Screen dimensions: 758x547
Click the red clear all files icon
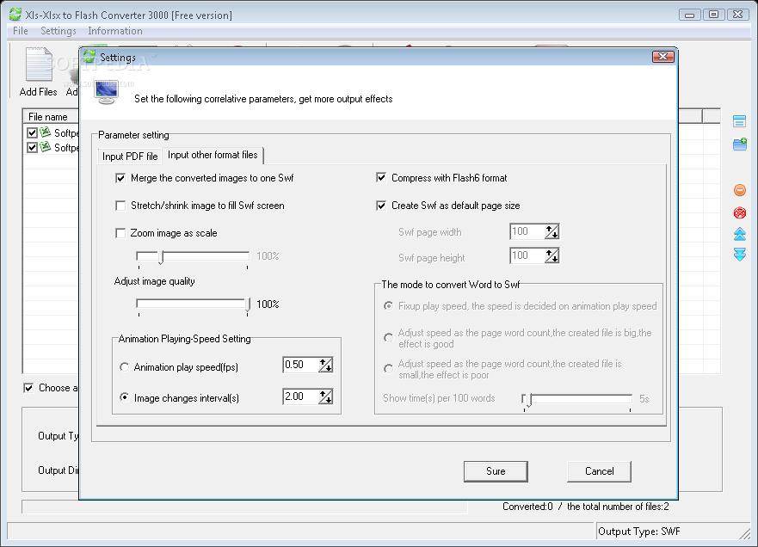click(740, 212)
